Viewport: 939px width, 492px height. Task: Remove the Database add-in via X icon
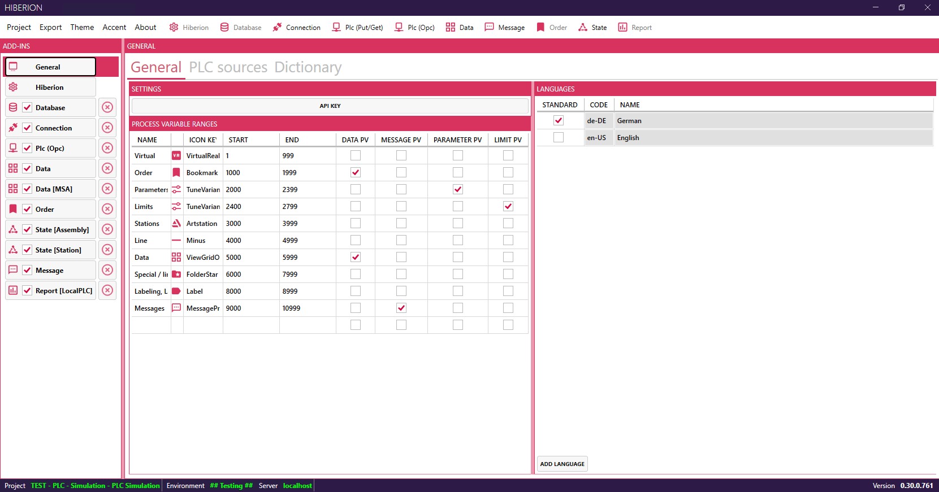[x=107, y=107]
